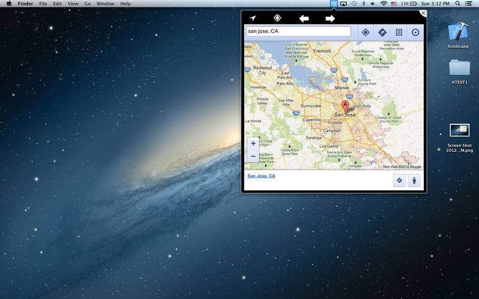Click the target crosshair icon in black toolbar
Viewport: 479px width, 299px height.
[x=277, y=18]
